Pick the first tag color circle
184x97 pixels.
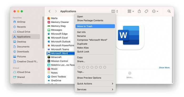coord(79,67)
